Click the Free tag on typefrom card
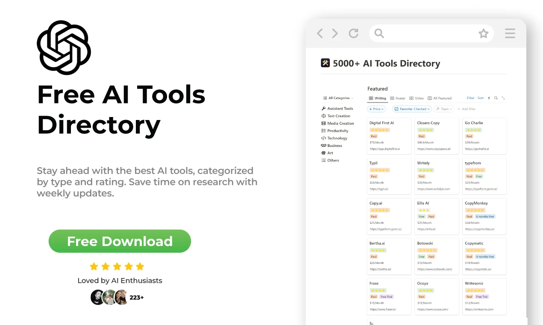This screenshot has height=325, width=543. pyautogui.click(x=479, y=176)
